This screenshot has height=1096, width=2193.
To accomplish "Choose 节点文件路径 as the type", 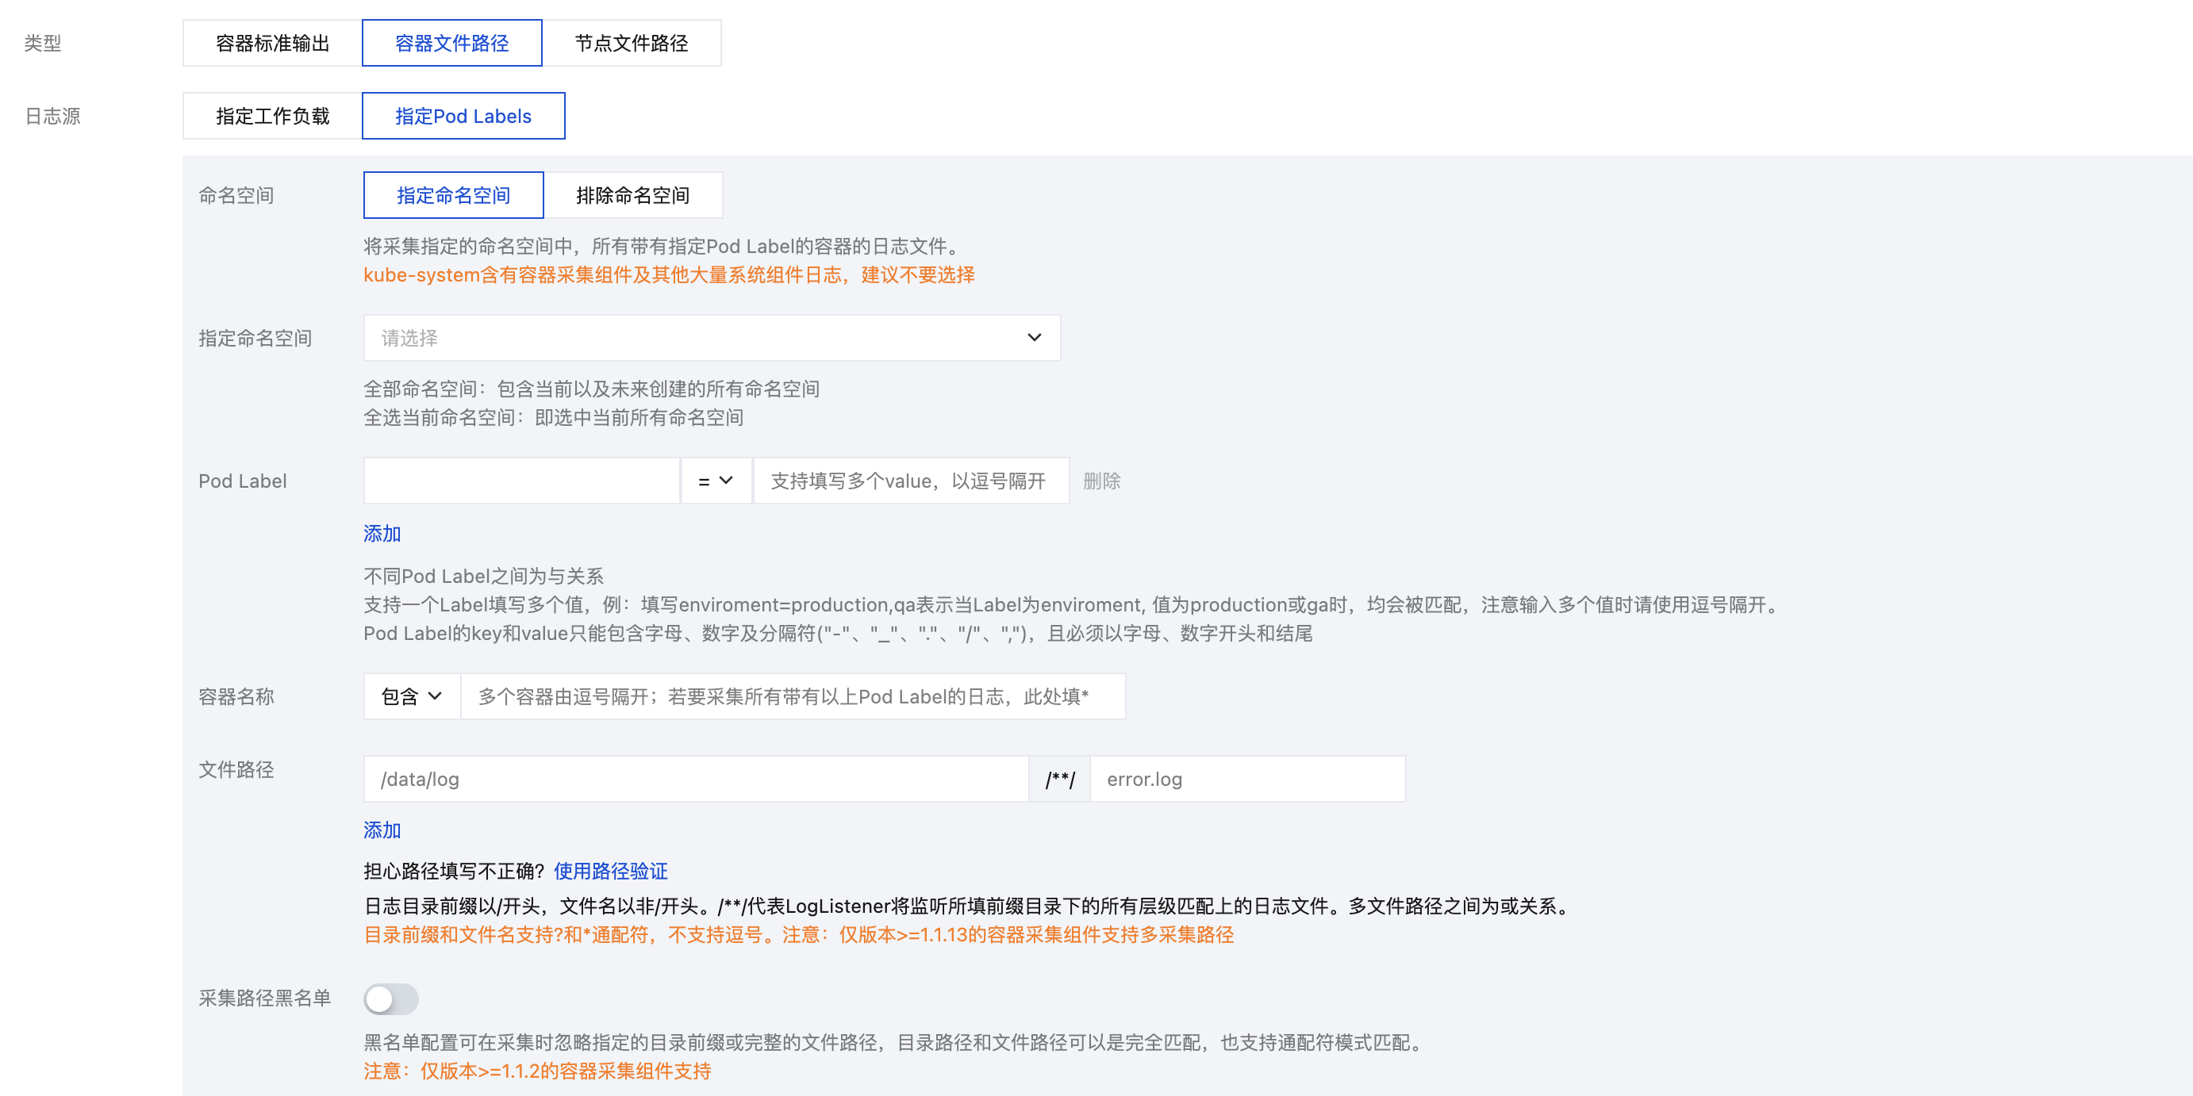I will (631, 44).
